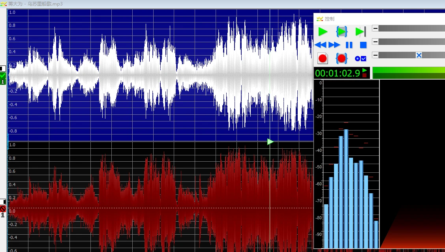Click the small box above the lower channel icon
445x252 pixels.
pyautogui.click(x=3, y=202)
